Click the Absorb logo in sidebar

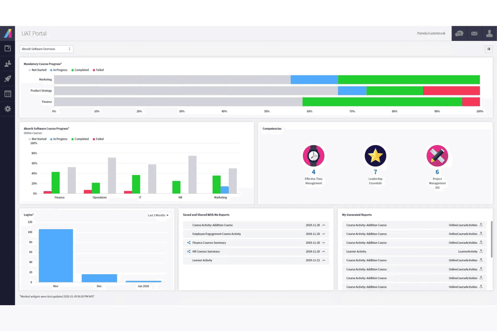point(7,33)
